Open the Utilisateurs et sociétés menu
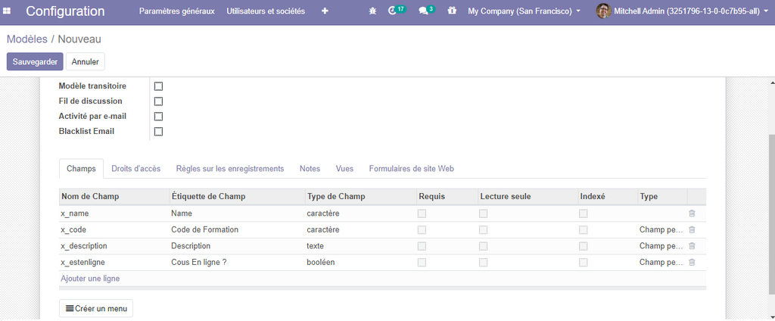The height and width of the screenshot is (321, 775). [266, 11]
